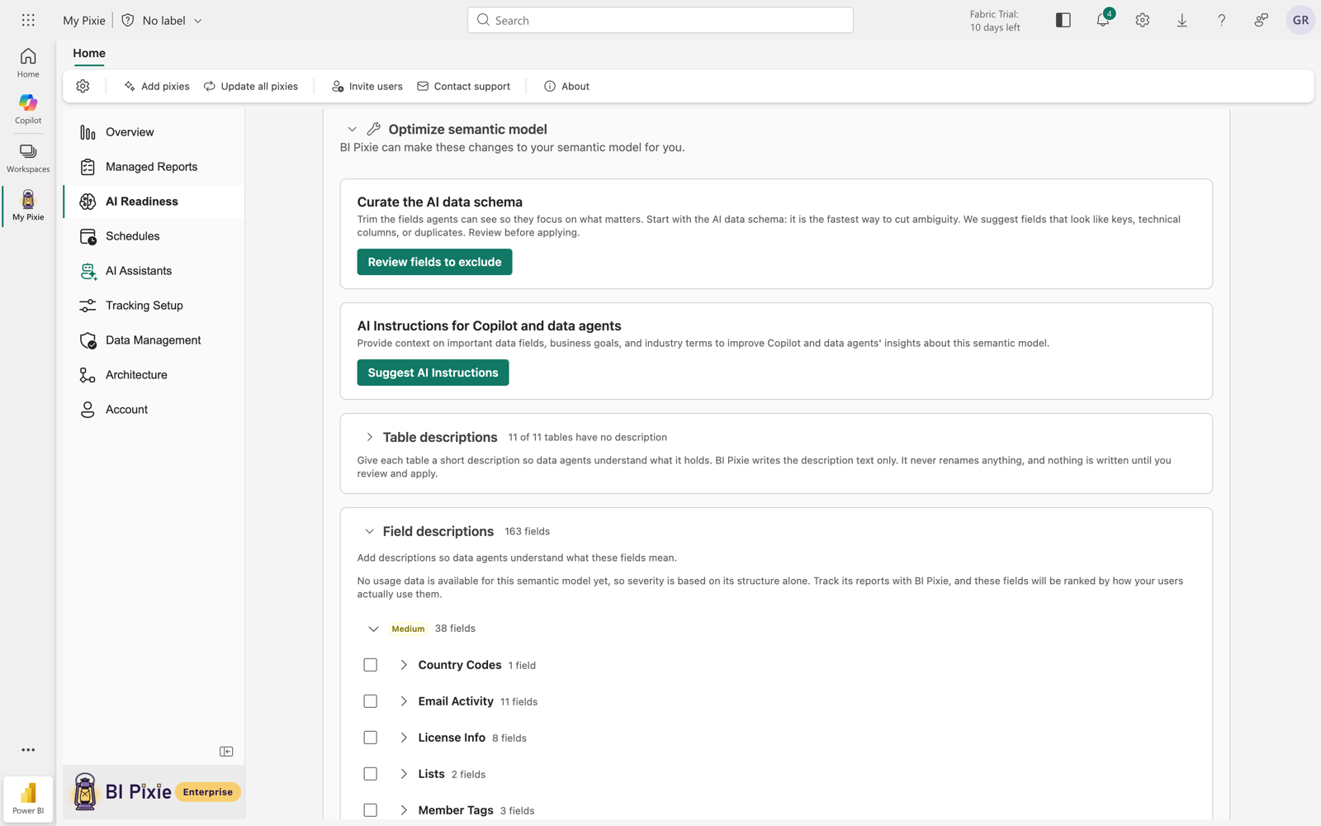
Task: Click Suggest AI Instructions button
Action: 433,373
